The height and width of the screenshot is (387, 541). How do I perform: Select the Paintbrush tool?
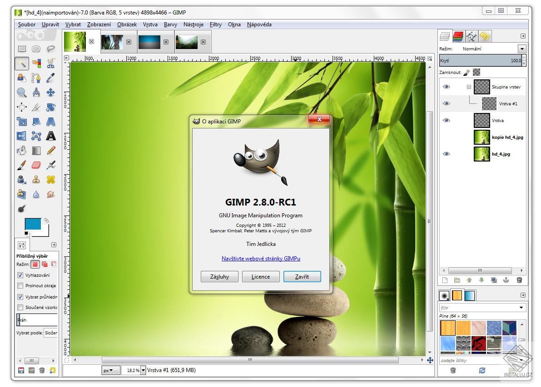click(22, 165)
